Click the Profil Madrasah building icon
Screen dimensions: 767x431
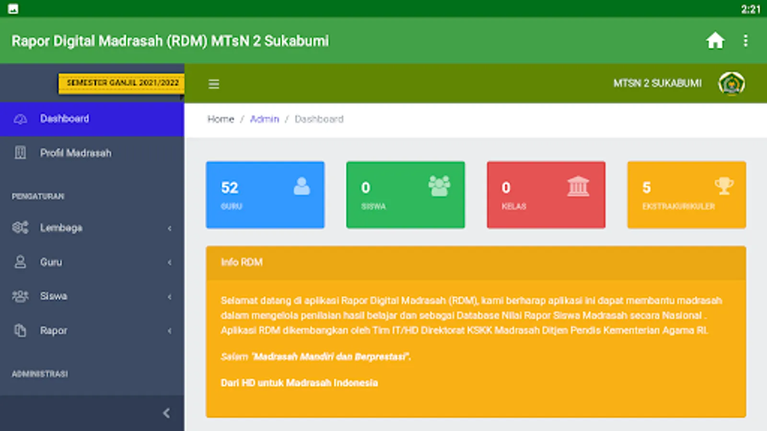20,153
